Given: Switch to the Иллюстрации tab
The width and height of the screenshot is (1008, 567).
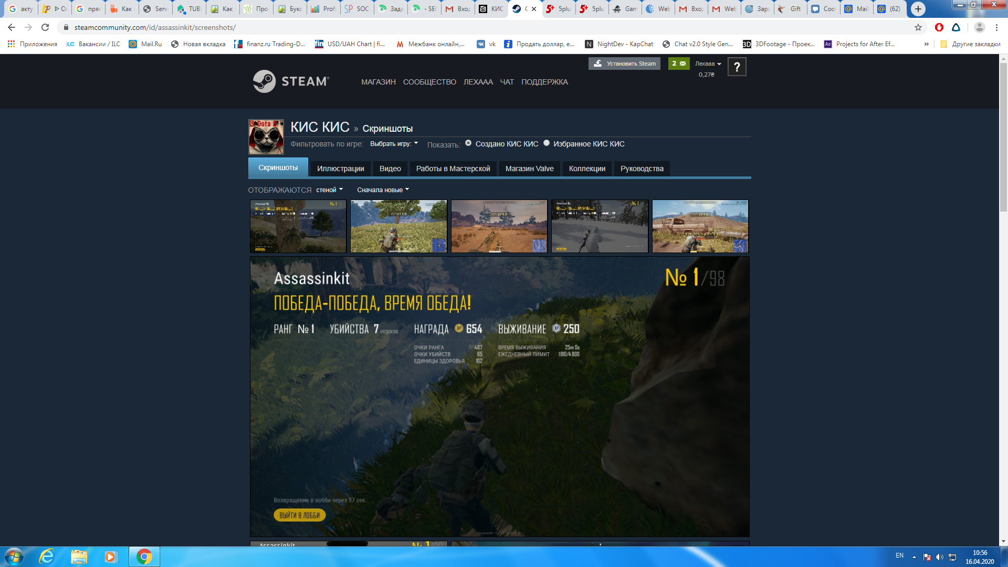Looking at the screenshot, I should coord(340,169).
